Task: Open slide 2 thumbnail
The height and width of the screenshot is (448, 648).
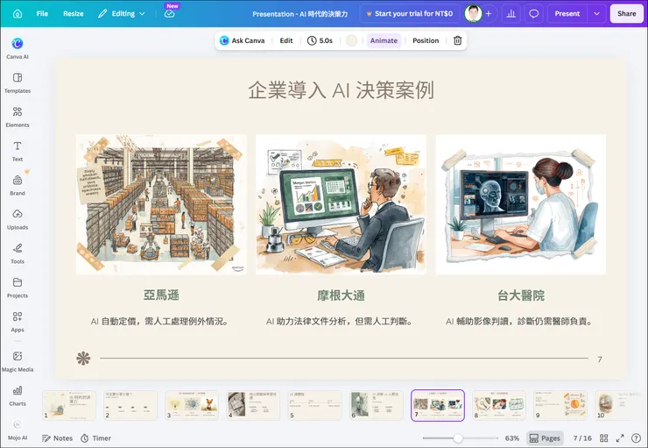Action: click(x=130, y=405)
